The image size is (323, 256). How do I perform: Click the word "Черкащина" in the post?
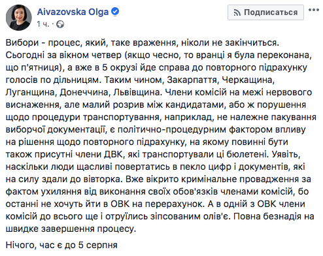[246, 80]
